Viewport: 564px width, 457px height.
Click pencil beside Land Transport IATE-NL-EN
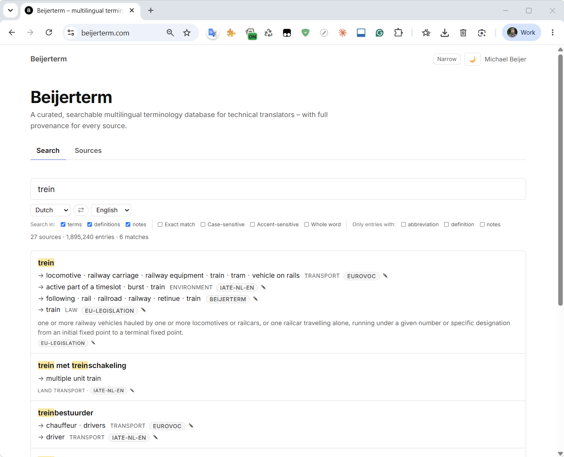click(x=132, y=390)
